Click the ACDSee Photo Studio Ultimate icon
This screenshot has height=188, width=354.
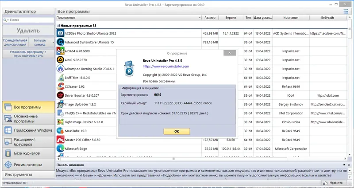[60, 33]
